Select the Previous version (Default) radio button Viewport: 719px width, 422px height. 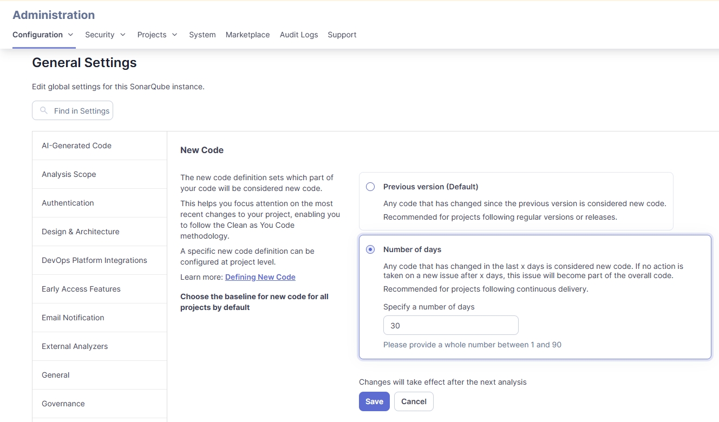[370, 187]
